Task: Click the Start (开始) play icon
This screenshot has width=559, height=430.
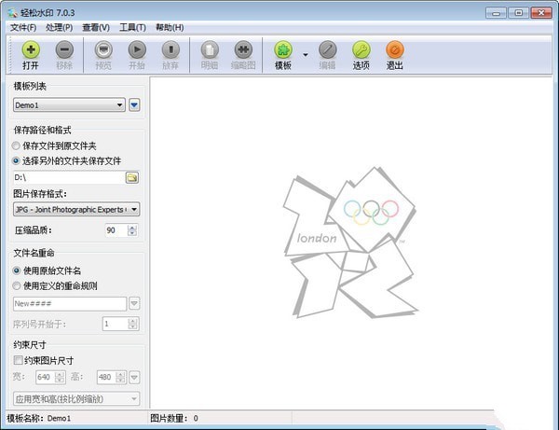Action: pos(137,49)
